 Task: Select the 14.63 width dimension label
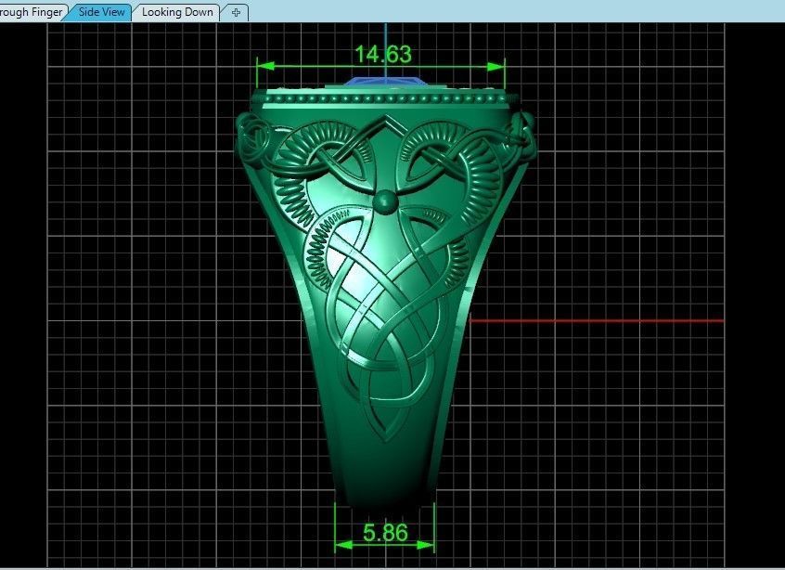[383, 54]
